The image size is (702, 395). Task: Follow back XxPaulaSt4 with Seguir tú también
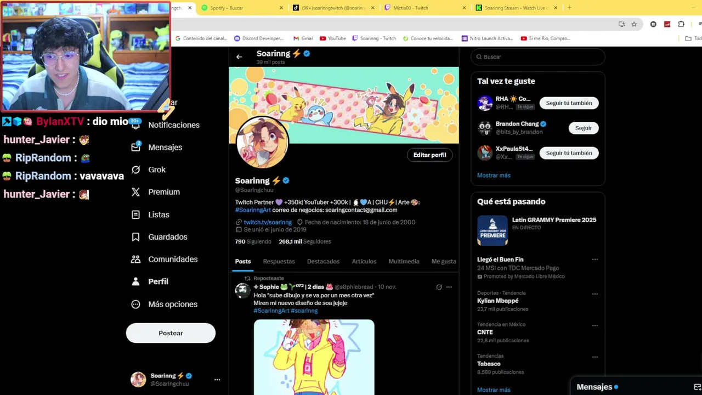[569, 153]
